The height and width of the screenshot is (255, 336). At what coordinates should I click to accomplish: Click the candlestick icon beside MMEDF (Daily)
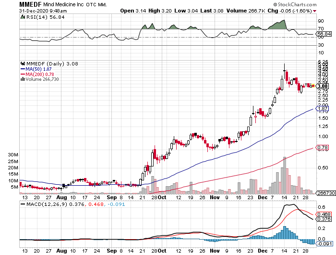23,64
